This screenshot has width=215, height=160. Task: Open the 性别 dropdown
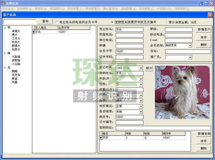(141, 84)
